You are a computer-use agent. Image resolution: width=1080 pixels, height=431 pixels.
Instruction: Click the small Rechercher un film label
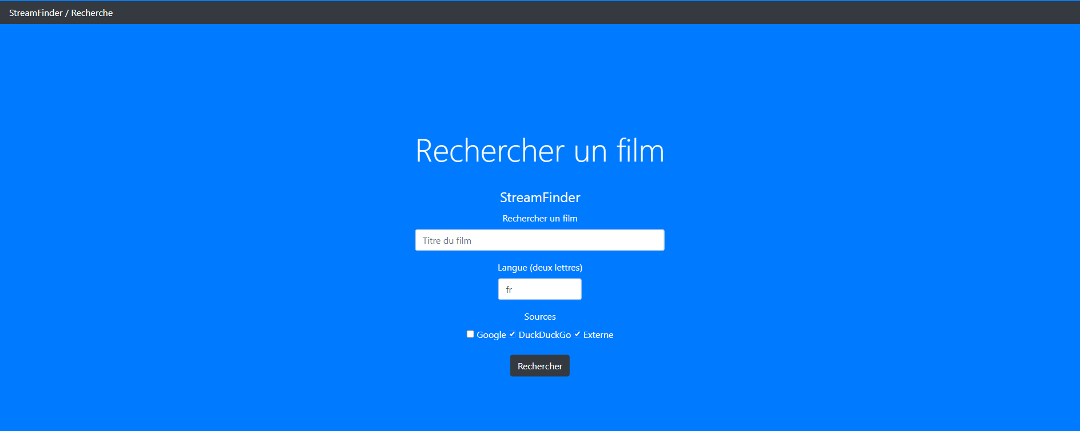pyautogui.click(x=539, y=219)
